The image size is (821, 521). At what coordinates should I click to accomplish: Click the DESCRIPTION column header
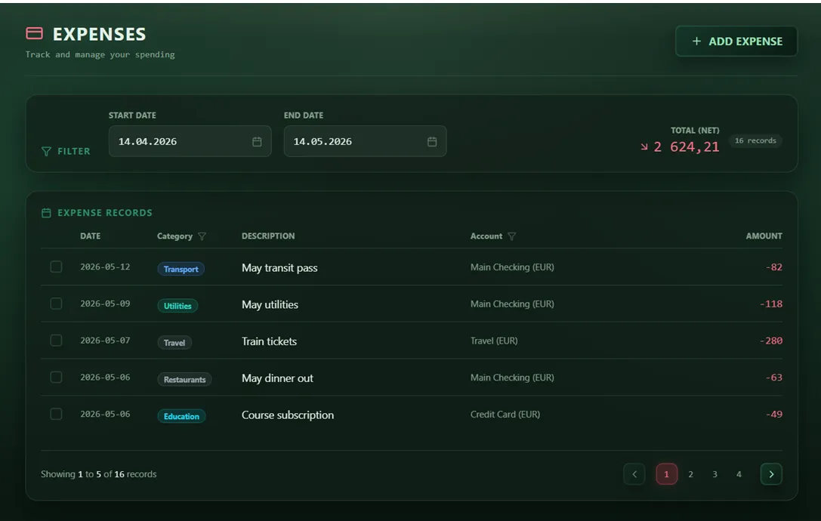(268, 236)
